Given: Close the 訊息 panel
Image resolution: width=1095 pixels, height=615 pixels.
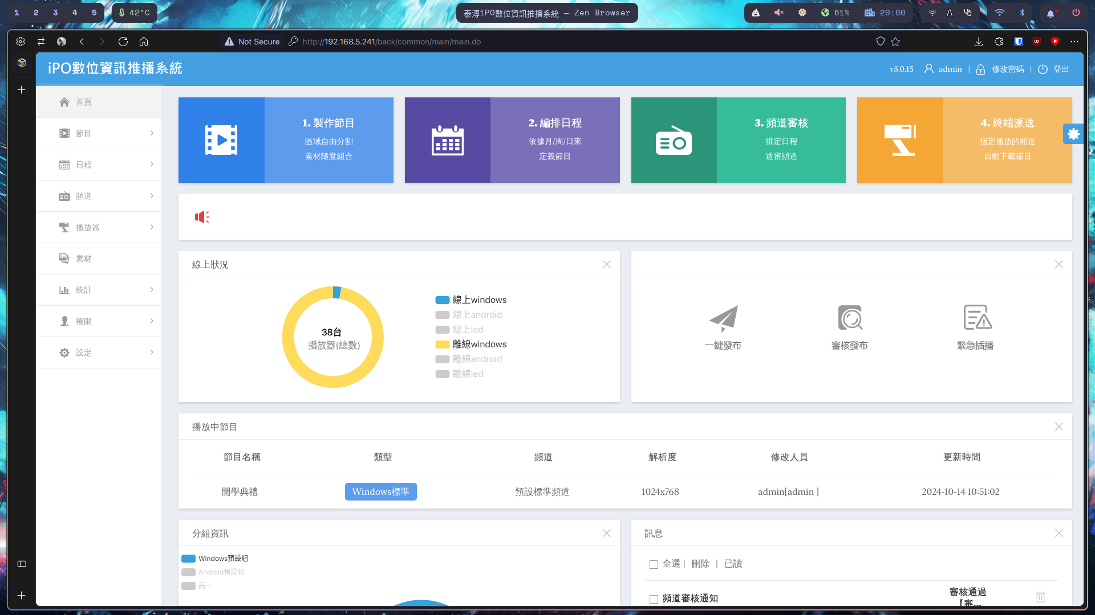Looking at the screenshot, I should point(1059,533).
